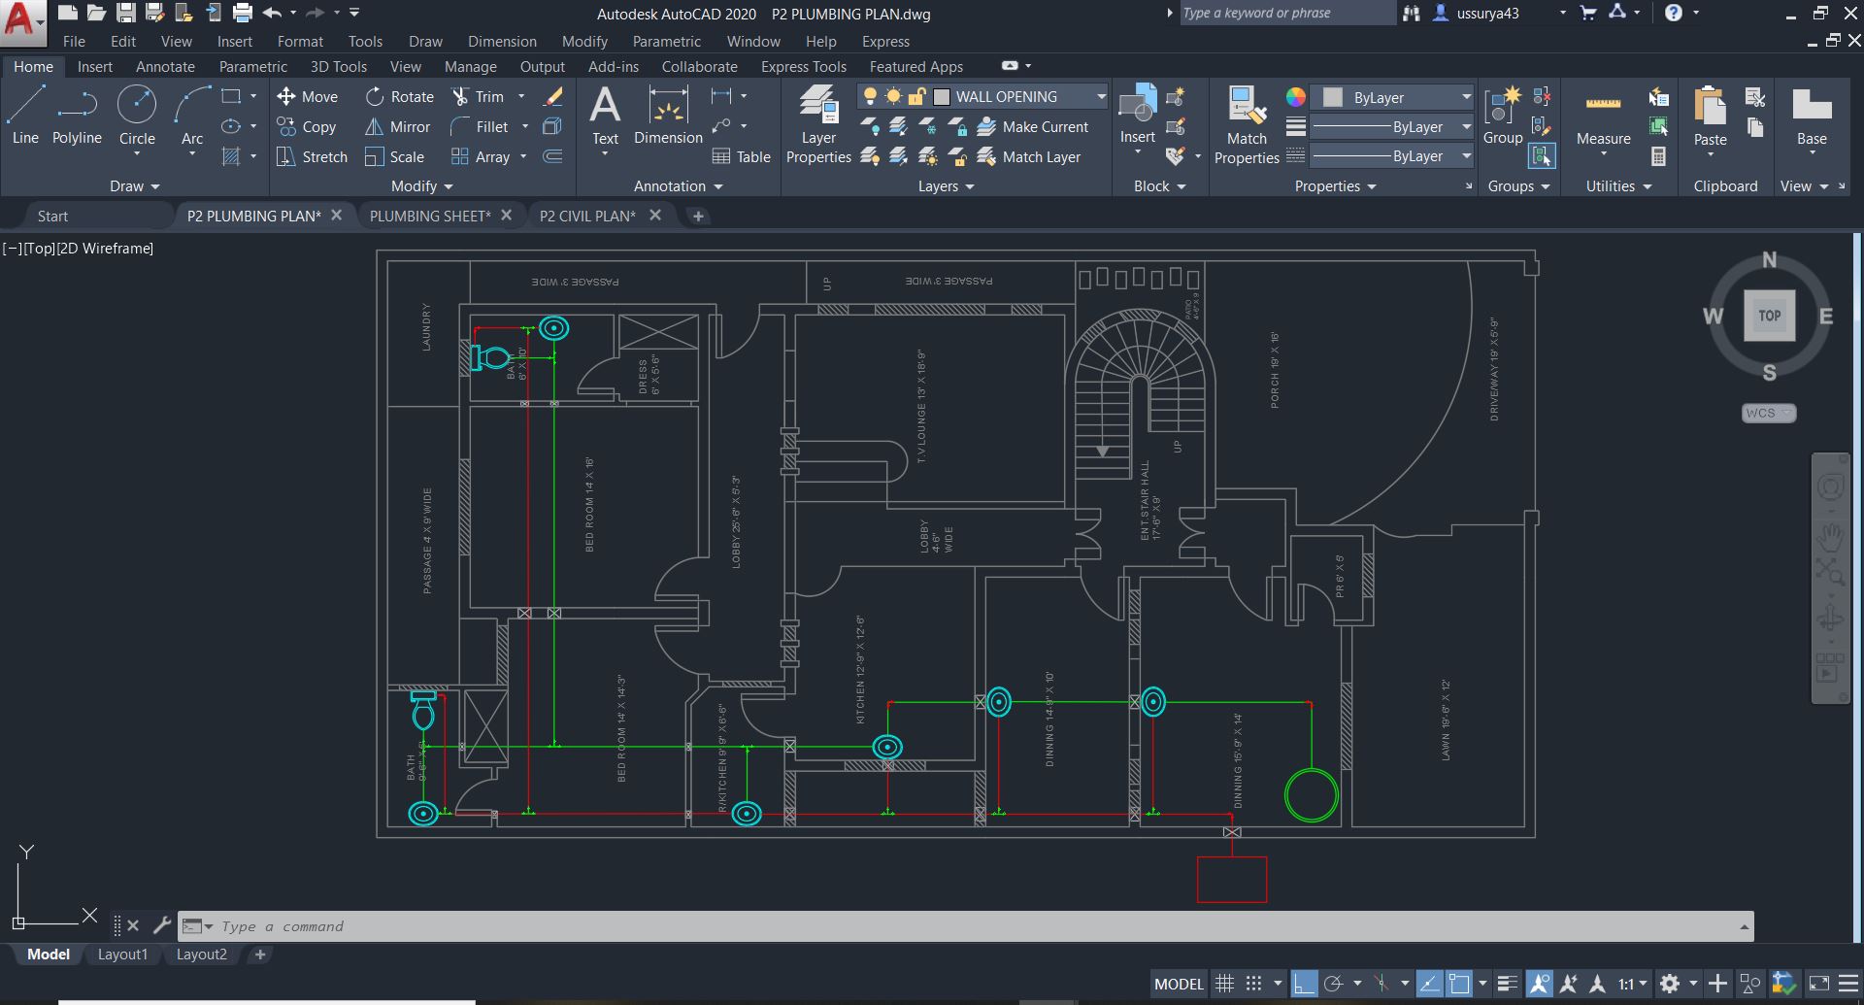Select the Line tool
Image resolution: width=1864 pixels, height=1005 pixels.
25,115
